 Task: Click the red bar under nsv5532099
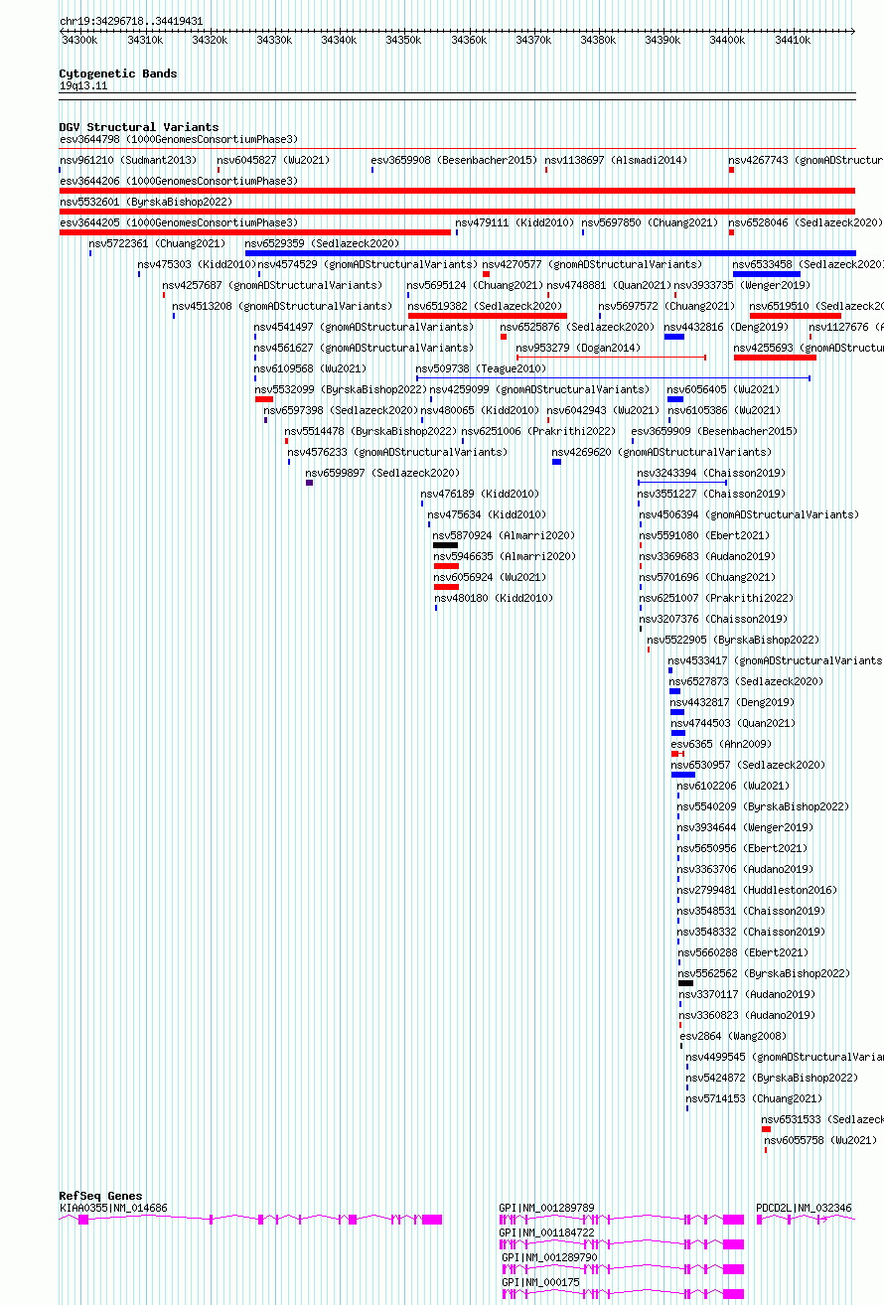click(264, 399)
